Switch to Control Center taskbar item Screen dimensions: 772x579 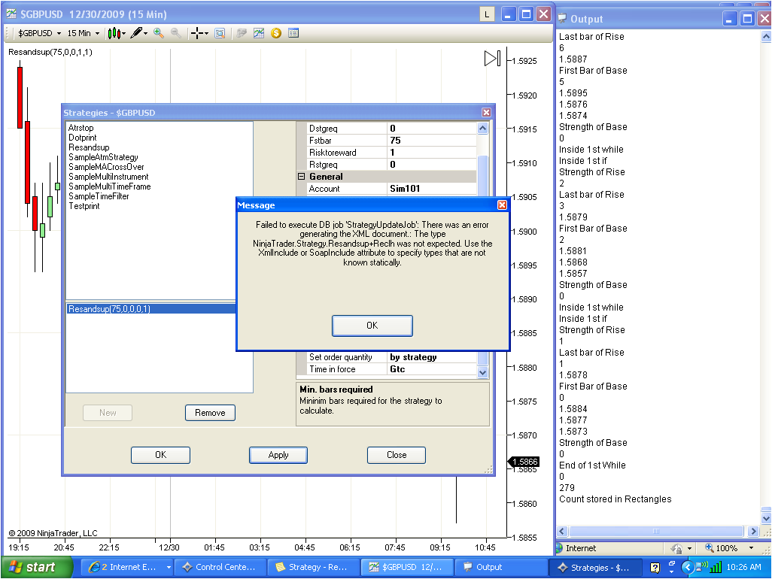(220, 567)
